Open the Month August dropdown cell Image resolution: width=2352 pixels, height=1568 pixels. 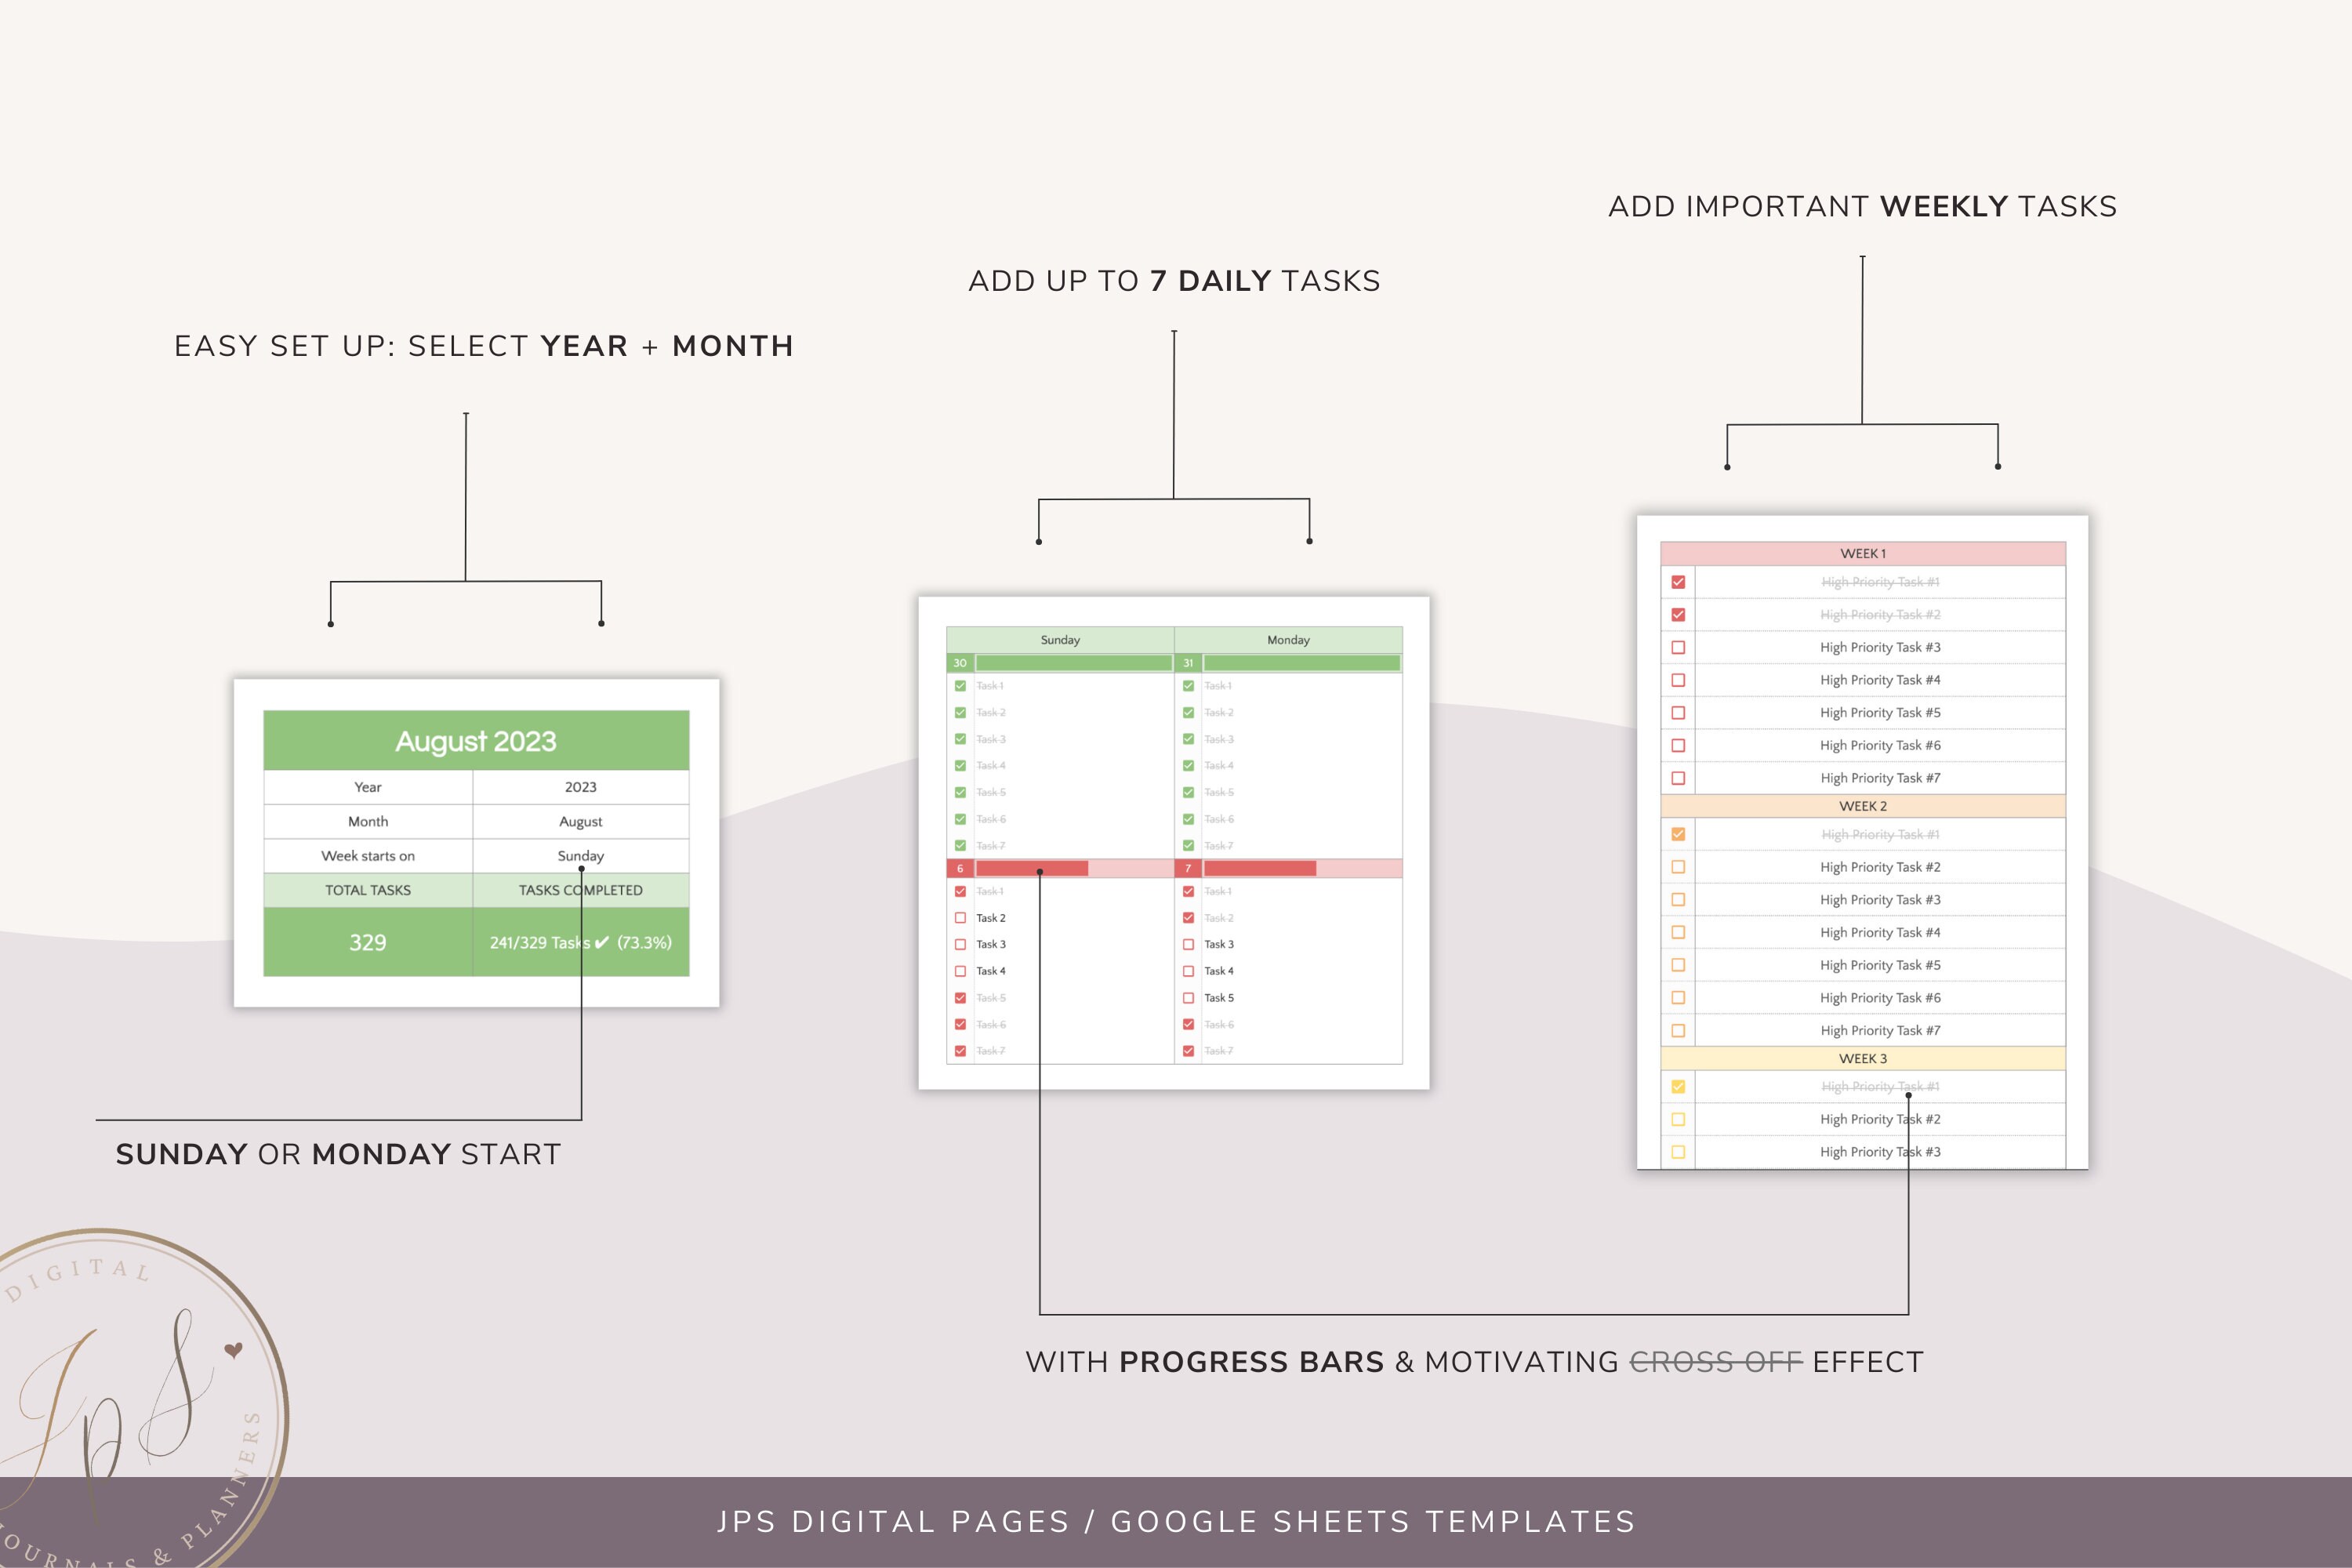tap(581, 821)
